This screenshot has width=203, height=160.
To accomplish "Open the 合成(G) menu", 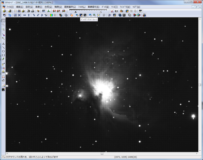I will click(x=48, y=7).
